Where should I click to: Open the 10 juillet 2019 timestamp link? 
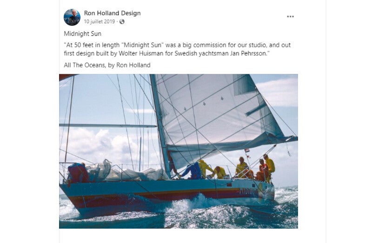point(99,21)
